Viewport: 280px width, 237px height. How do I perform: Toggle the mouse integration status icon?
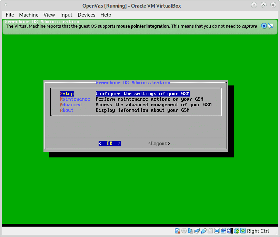coord(237,231)
